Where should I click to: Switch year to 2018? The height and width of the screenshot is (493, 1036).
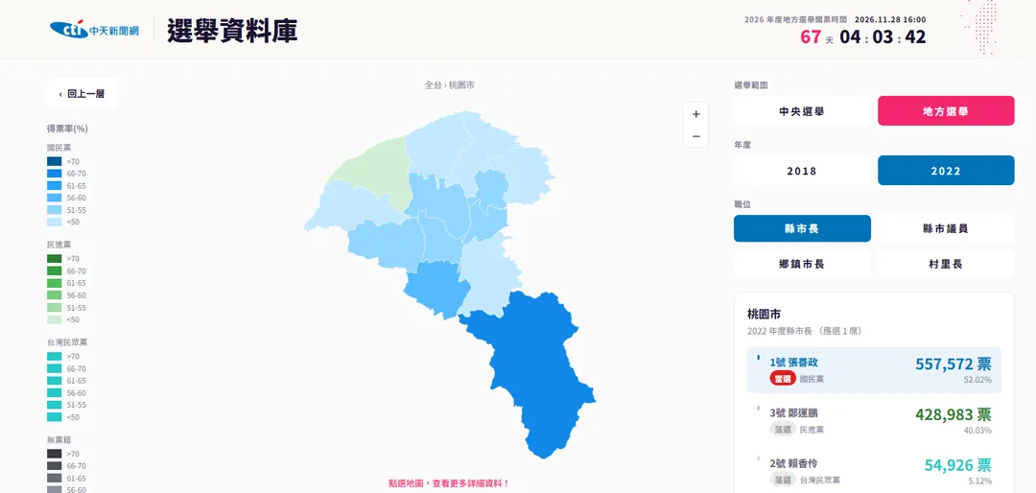802,171
